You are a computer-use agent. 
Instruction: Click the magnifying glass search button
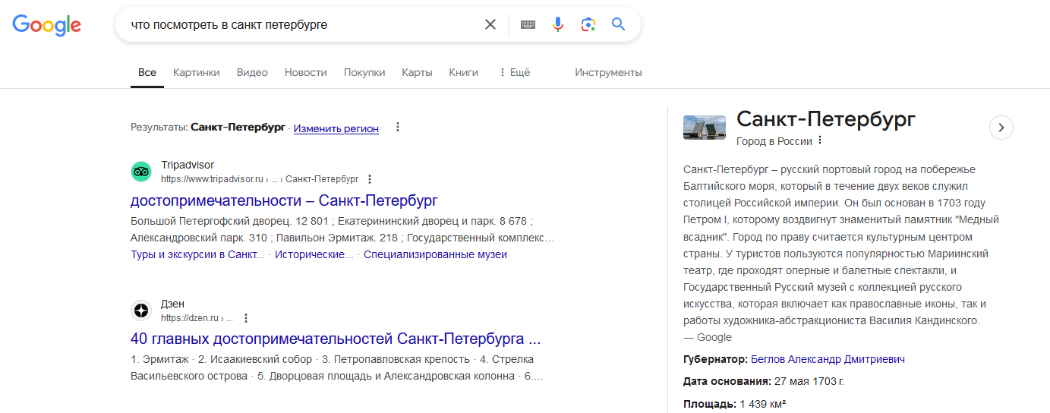(x=619, y=24)
